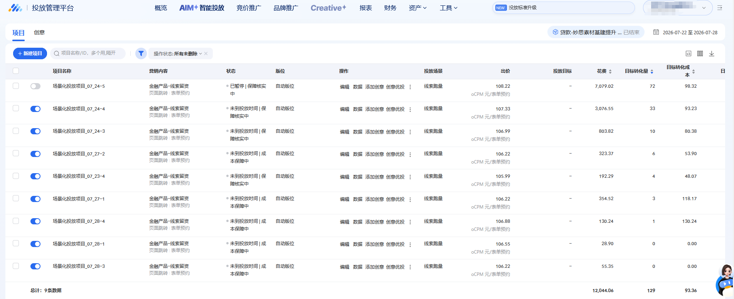Click 添加创意 for 场景化投放项目_07_24-3
Screen dimensions: 734x299
[375, 132]
